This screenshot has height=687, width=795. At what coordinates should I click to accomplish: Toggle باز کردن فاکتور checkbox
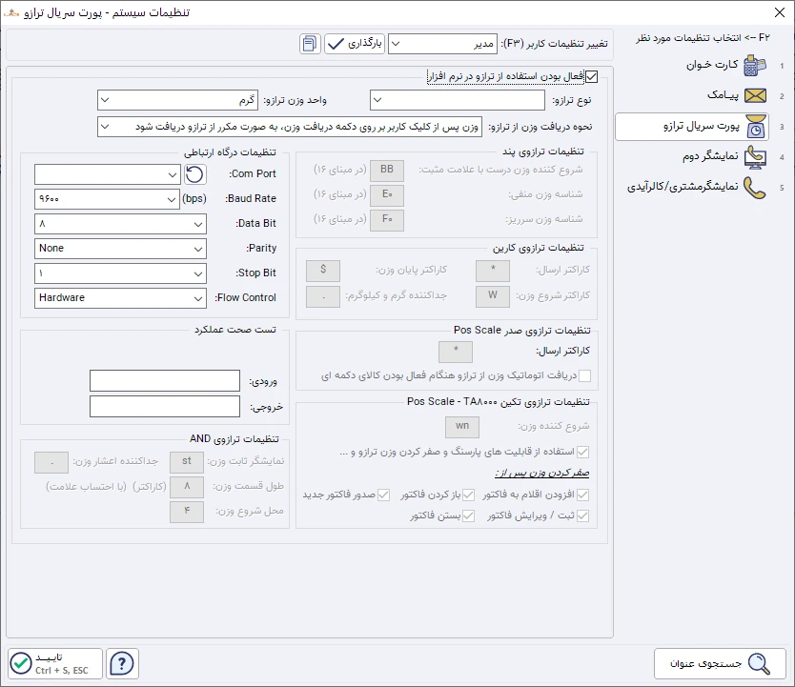pos(468,495)
